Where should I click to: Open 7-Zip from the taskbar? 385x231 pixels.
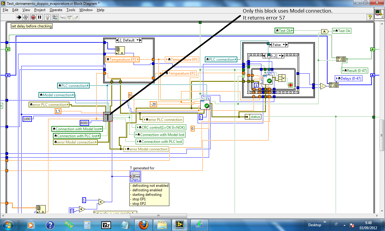[x=106, y=225]
